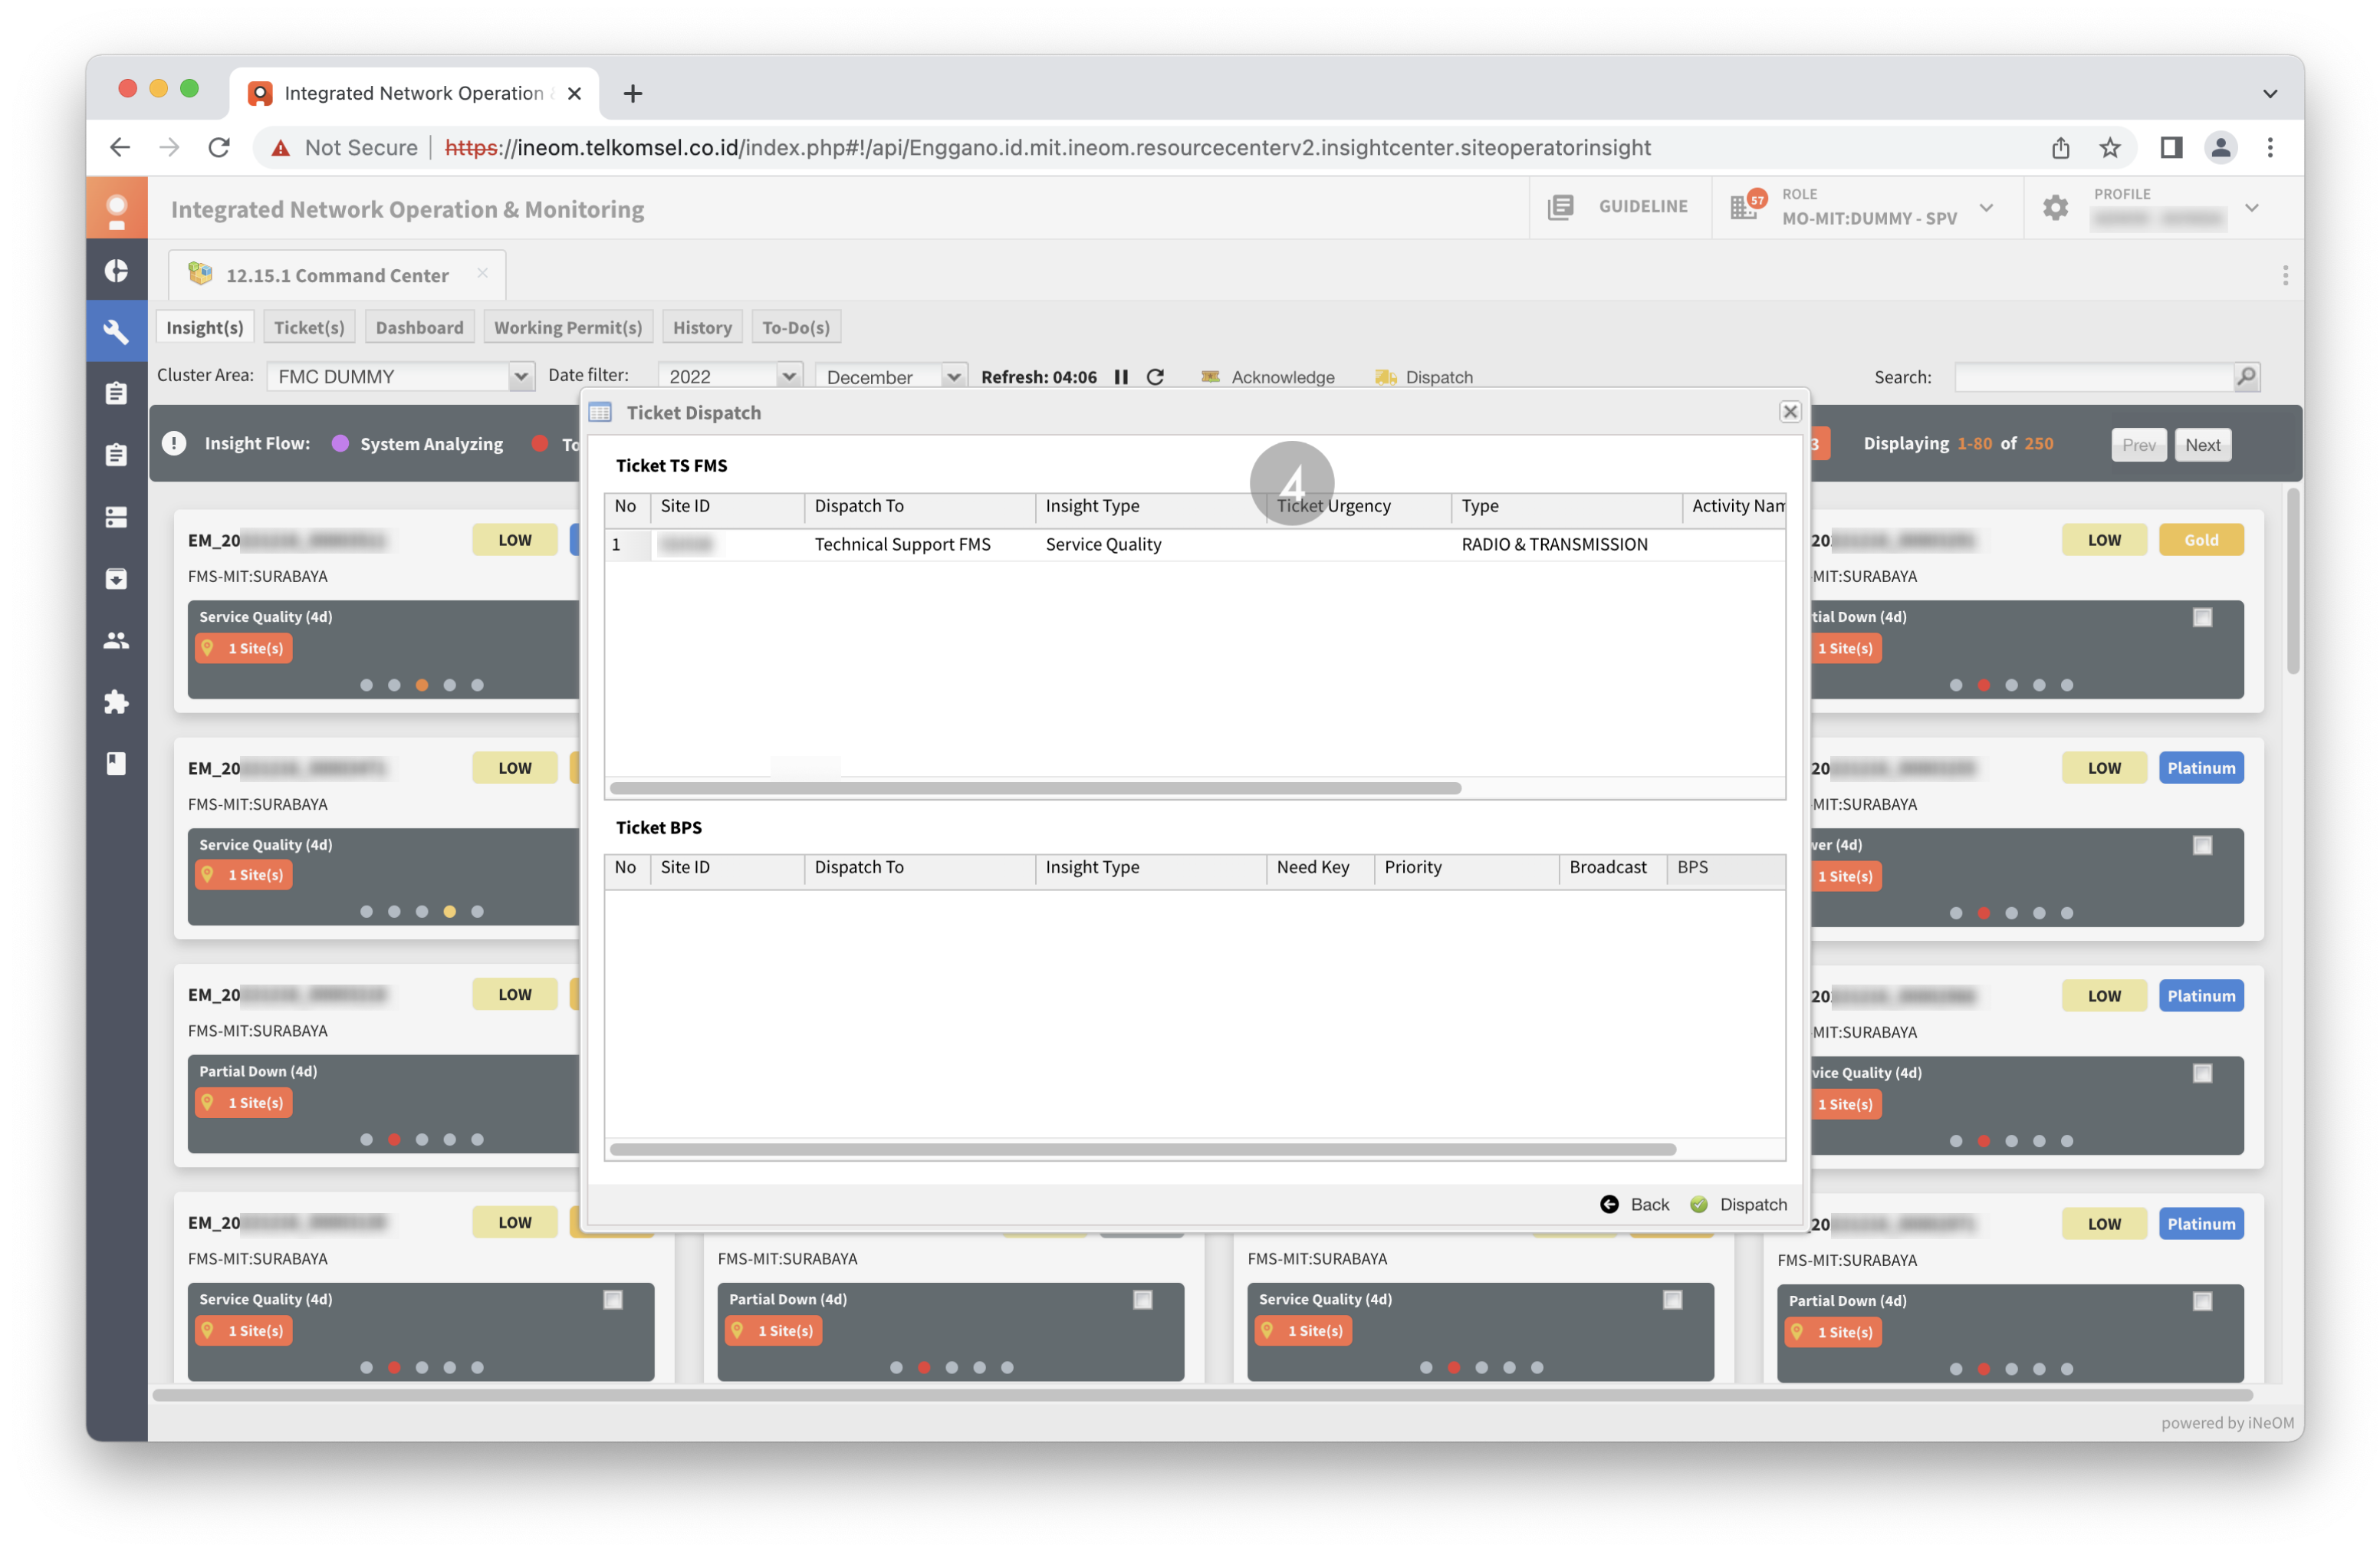Click the orange iNeOM logo icon
Screen dimensions: 2380x1552
116,209
